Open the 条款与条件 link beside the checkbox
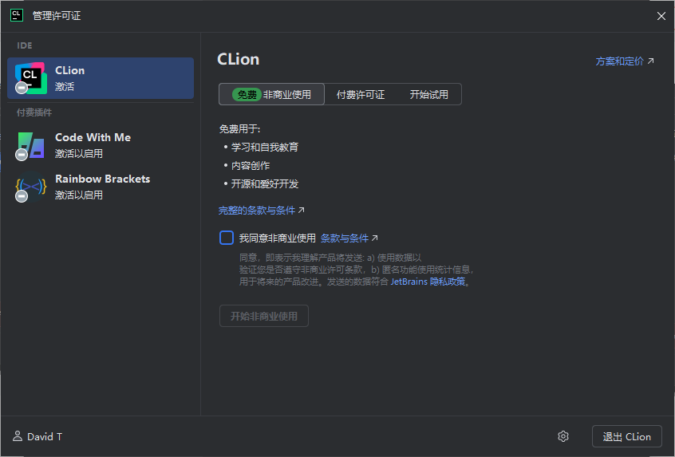The width and height of the screenshot is (675, 457). 349,238
